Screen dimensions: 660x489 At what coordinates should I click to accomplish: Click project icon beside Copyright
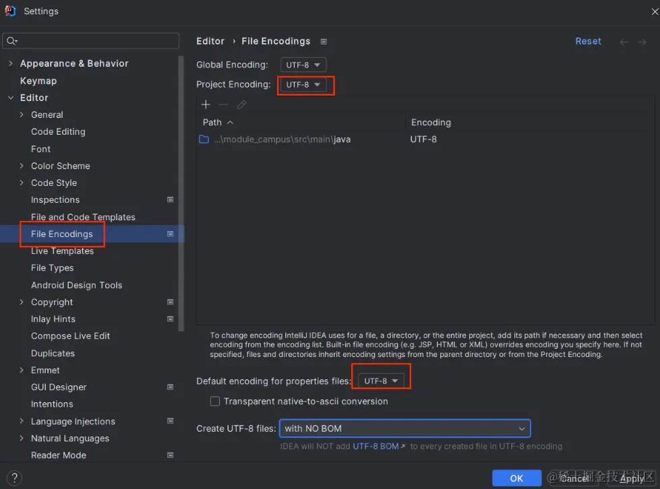point(170,302)
